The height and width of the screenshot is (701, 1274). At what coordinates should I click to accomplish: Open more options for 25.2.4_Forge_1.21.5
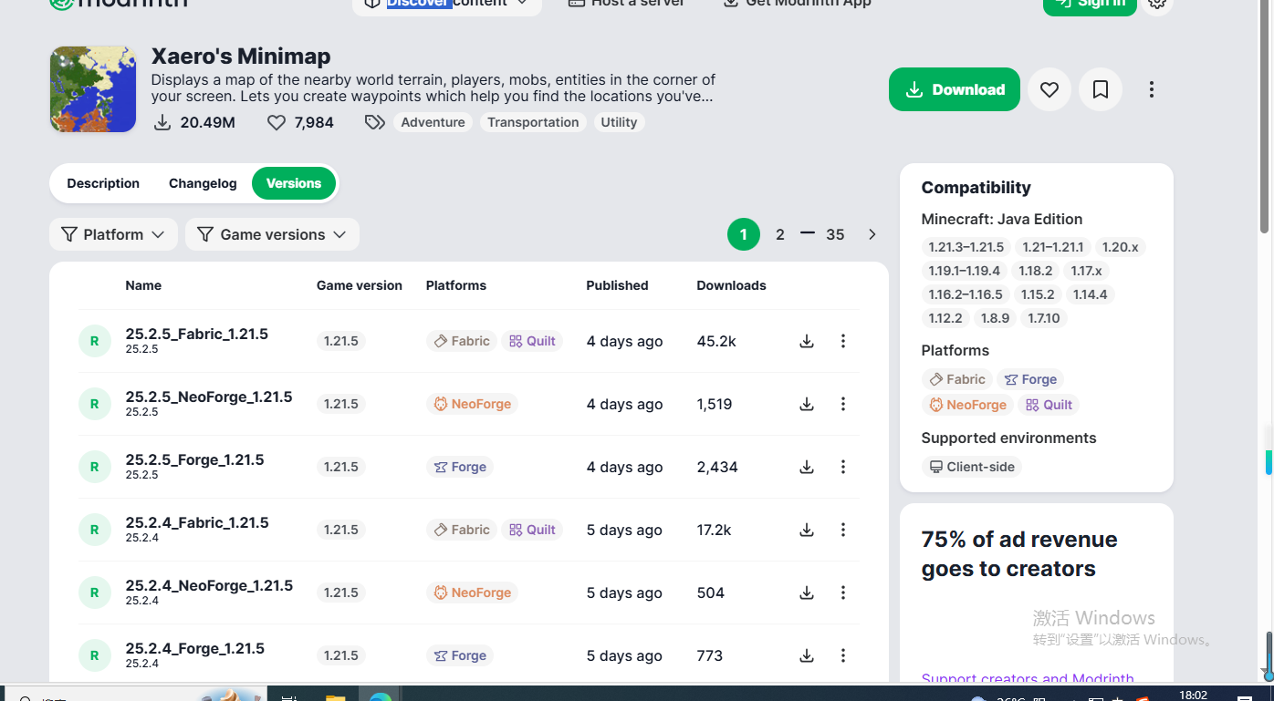[x=843, y=655]
